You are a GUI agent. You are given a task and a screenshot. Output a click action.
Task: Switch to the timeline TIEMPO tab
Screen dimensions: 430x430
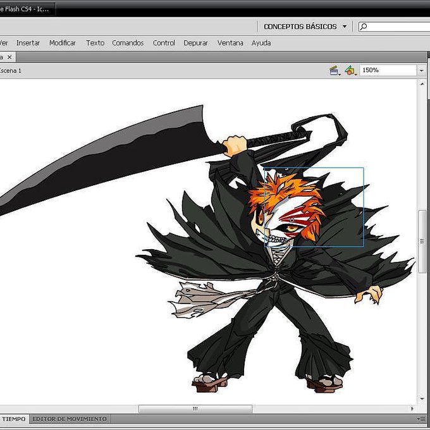(x=14, y=419)
